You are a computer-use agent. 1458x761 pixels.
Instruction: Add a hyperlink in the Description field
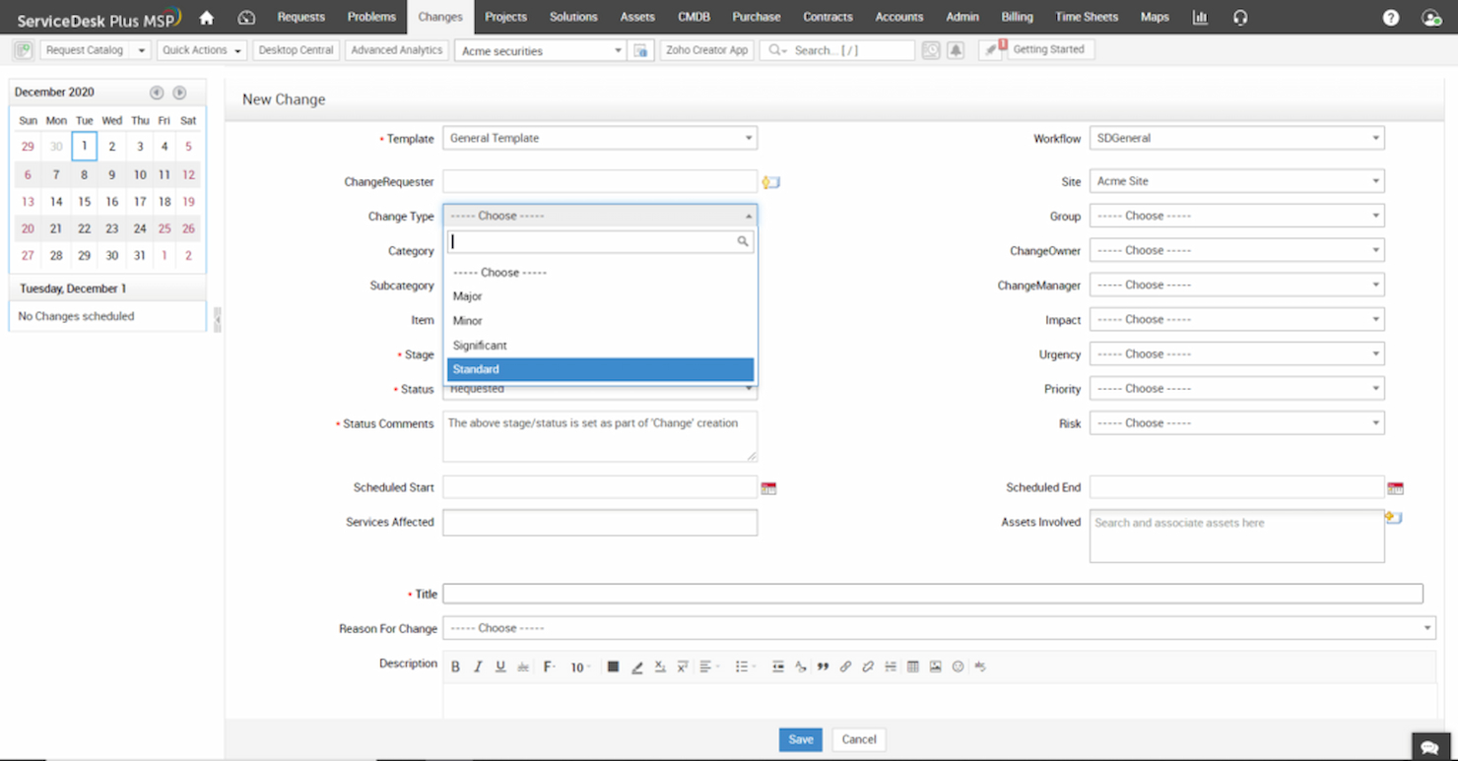coord(845,666)
